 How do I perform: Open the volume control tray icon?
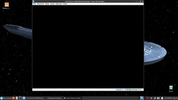(158, 98)
